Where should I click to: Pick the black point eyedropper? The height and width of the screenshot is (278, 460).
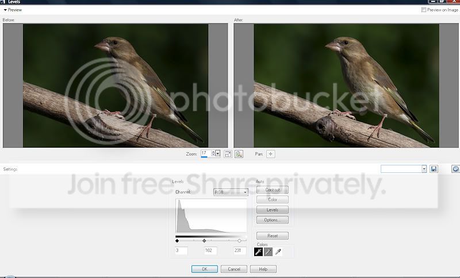[259, 252]
